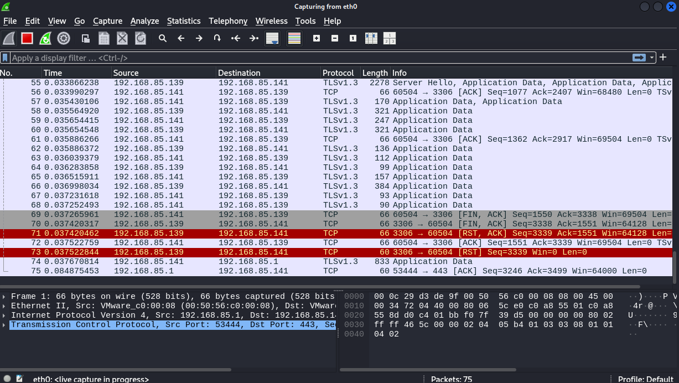679x383 pixels.
Task: Expand the Ethernet II tree item
Action: tap(5, 306)
